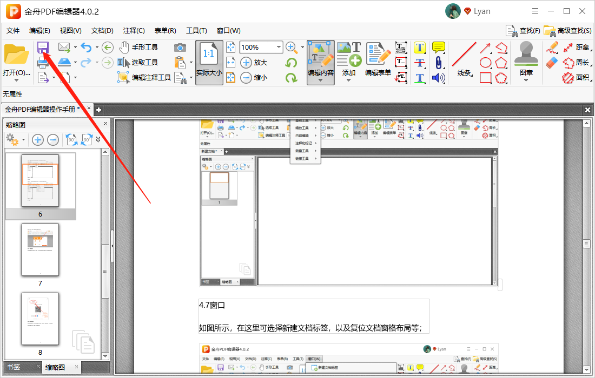Image resolution: width=595 pixels, height=378 pixels.
Task: Enlarge thumbnails with panel plus icon
Action: click(37, 140)
